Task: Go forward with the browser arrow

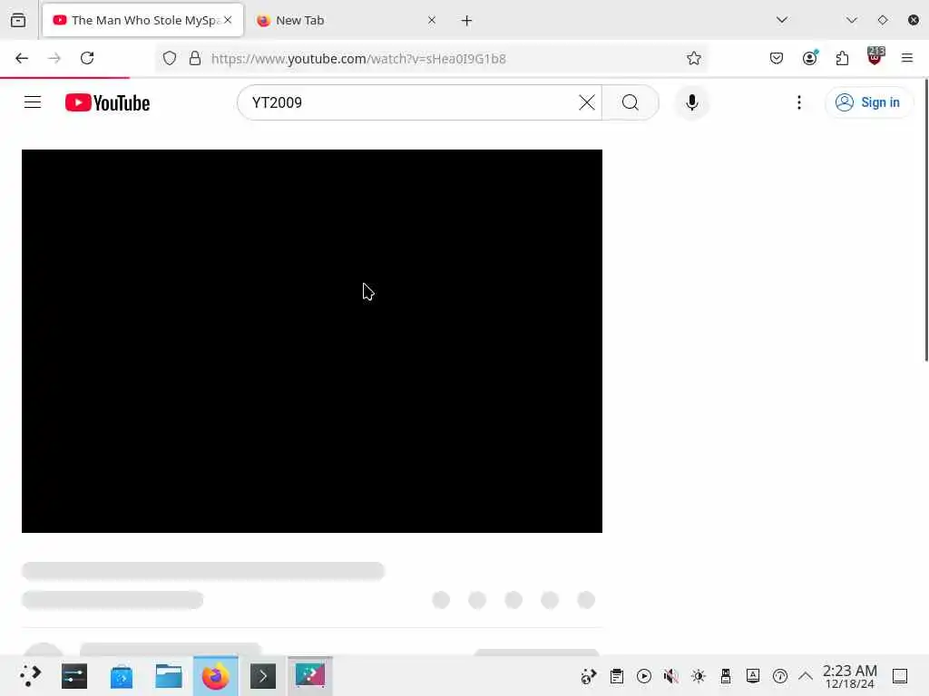Action: (x=54, y=58)
